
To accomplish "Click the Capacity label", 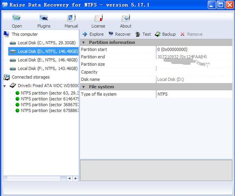I will pos(89,72).
